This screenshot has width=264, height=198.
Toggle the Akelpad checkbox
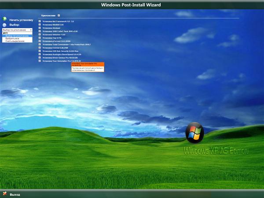[x=40, y=28]
